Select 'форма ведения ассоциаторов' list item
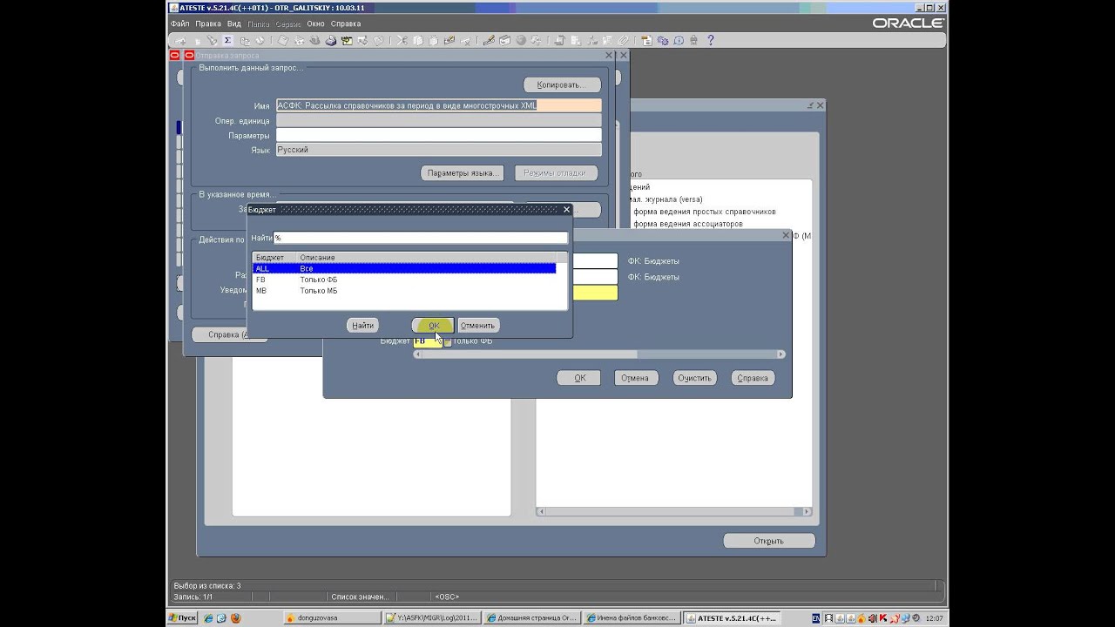The image size is (1115, 627). [x=688, y=224]
